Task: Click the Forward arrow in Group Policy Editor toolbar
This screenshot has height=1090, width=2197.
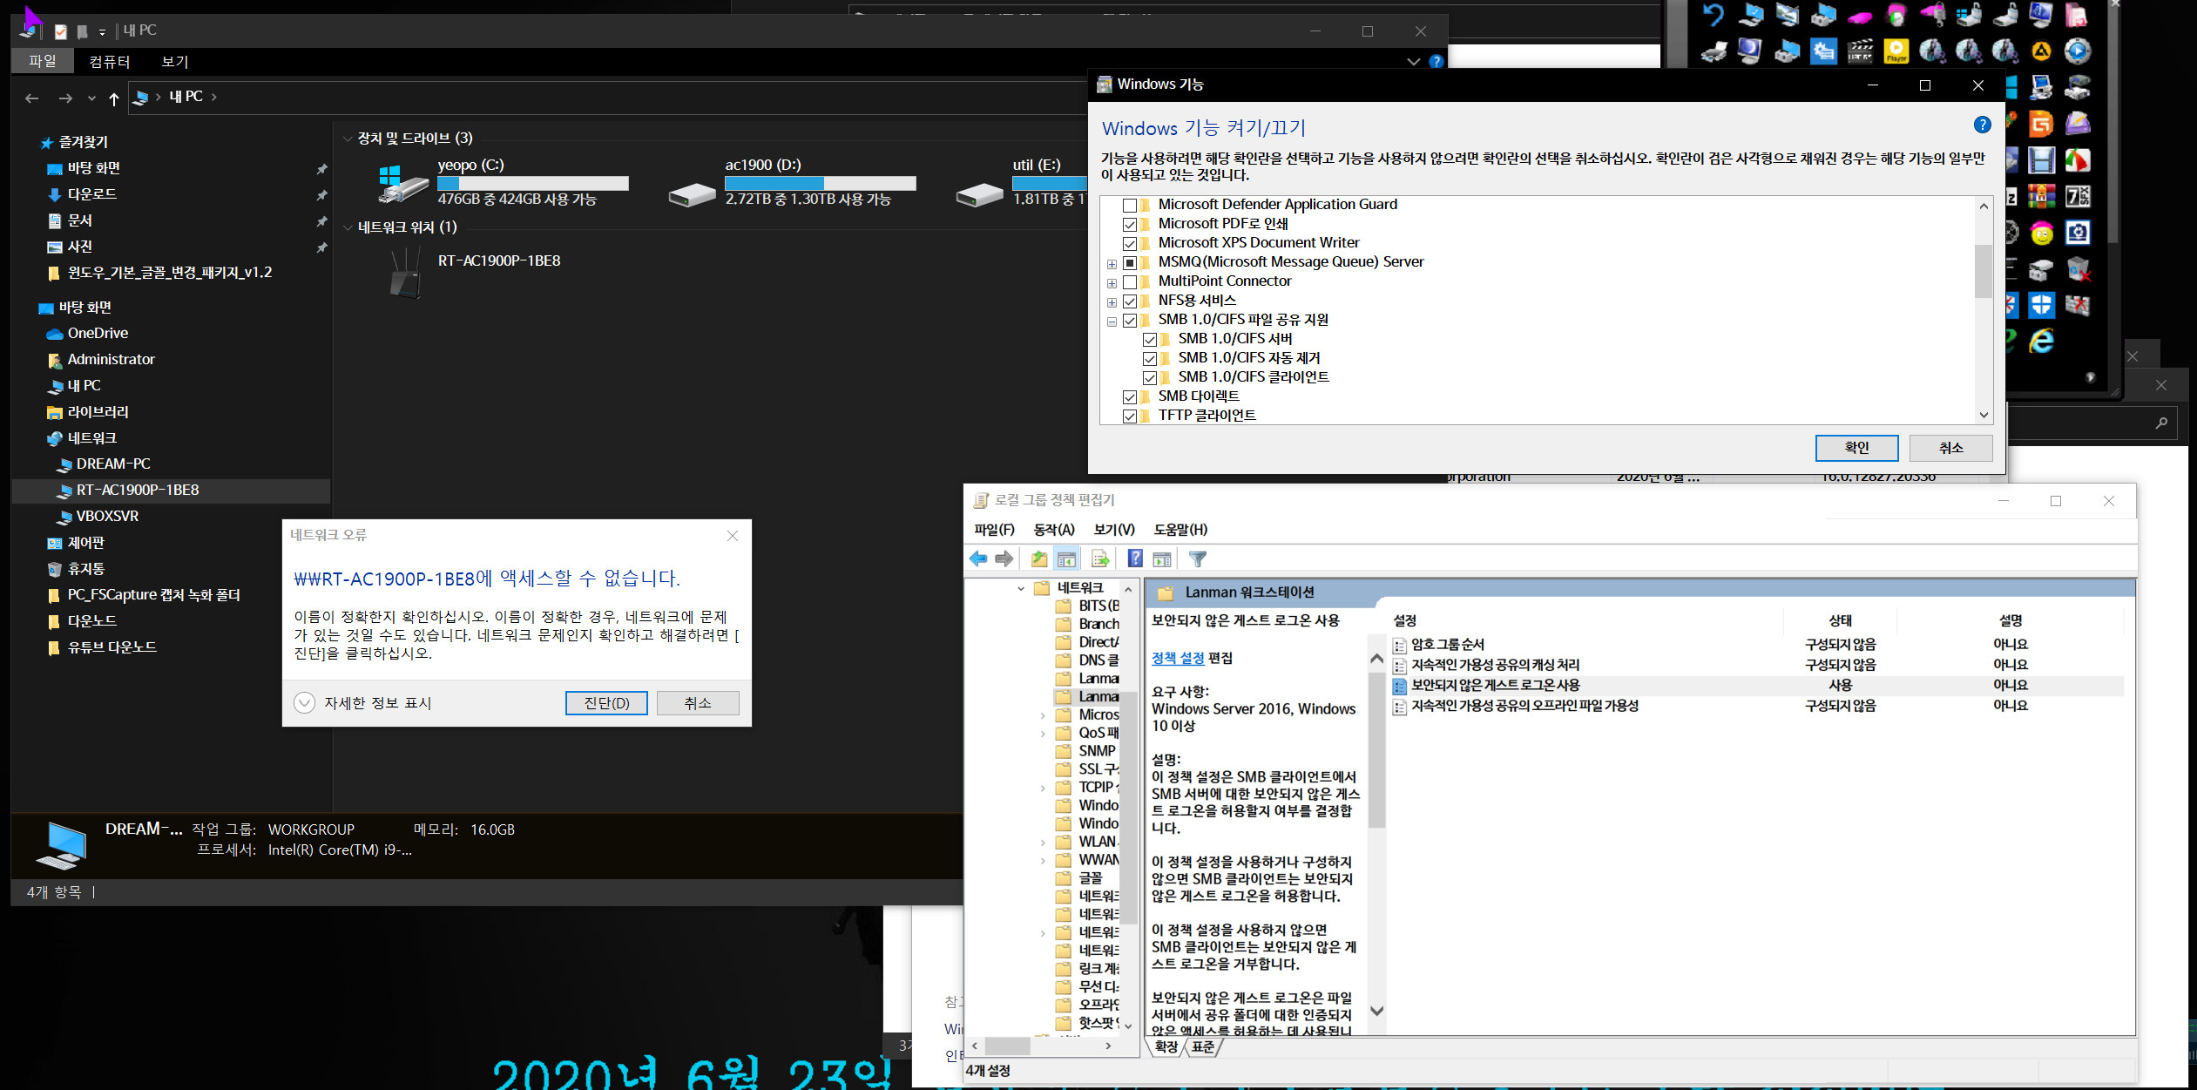Action: (x=1004, y=559)
